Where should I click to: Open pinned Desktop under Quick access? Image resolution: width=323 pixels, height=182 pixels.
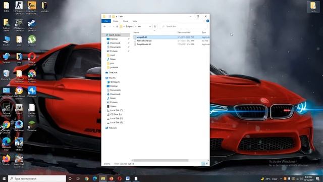pyautogui.click(x=114, y=39)
